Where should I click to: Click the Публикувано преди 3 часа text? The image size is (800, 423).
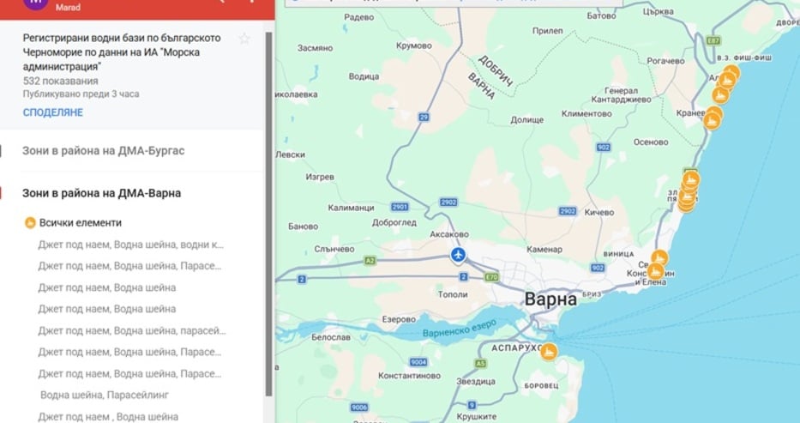click(81, 94)
